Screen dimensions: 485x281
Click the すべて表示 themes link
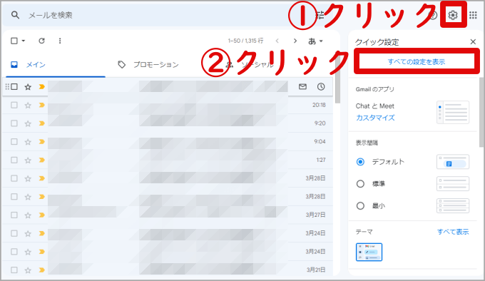453,232
